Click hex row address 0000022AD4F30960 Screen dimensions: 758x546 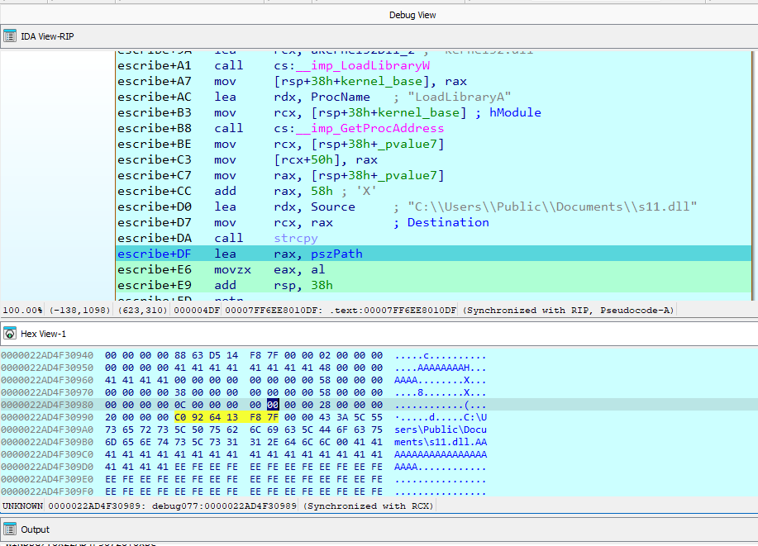pos(47,380)
